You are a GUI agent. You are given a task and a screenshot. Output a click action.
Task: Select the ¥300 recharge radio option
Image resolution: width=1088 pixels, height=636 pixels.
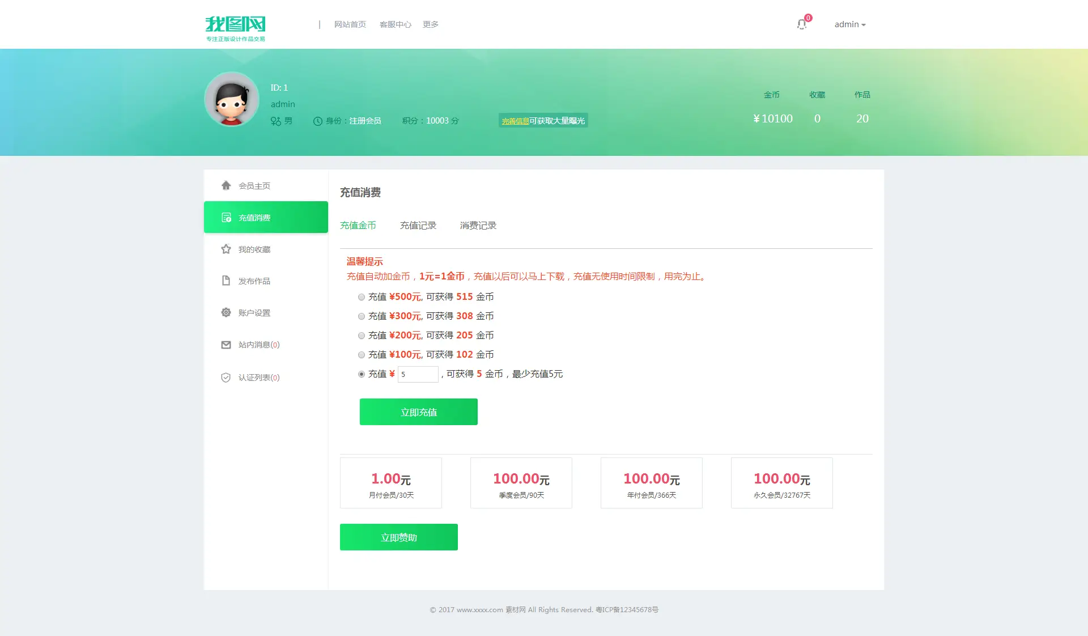point(361,316)
